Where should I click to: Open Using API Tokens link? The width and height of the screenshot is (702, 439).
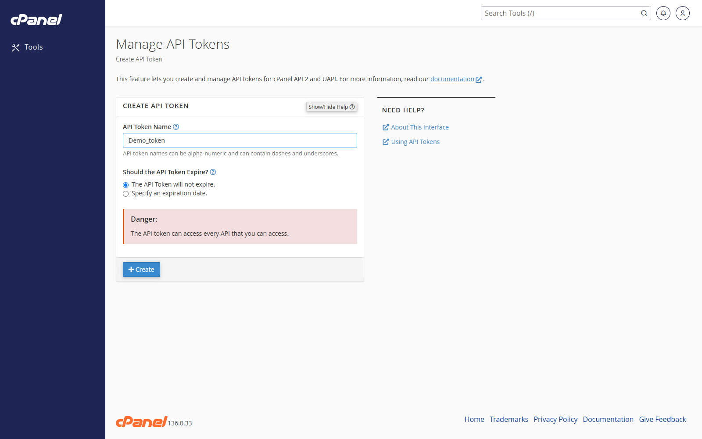415,142
